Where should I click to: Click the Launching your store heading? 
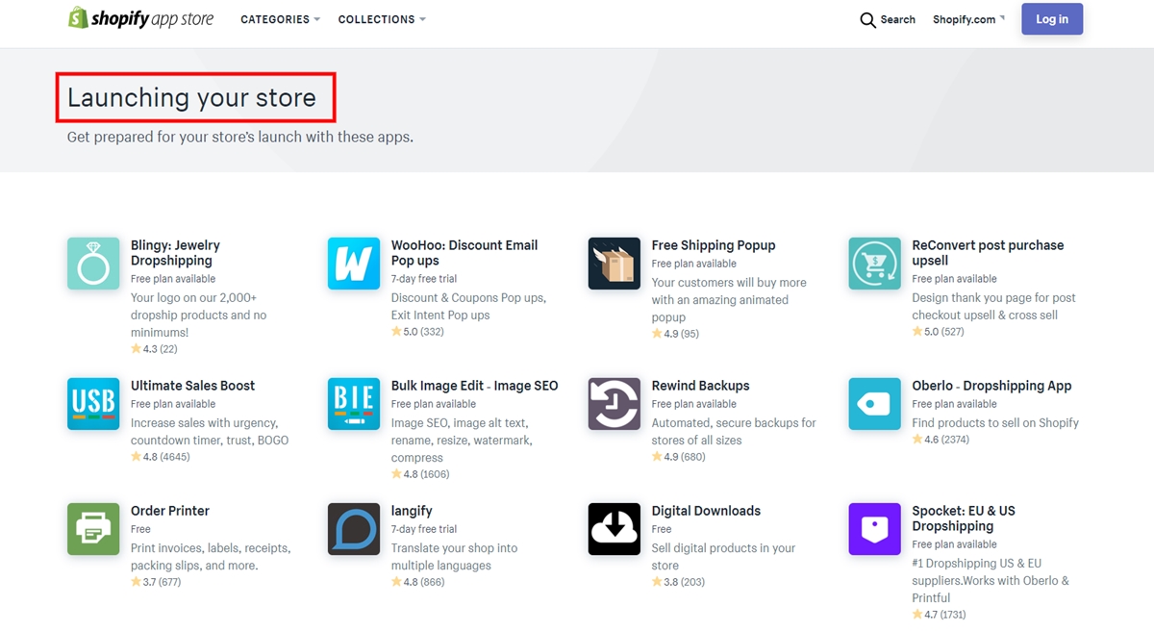pyautogui.click(x=191, y=97)
